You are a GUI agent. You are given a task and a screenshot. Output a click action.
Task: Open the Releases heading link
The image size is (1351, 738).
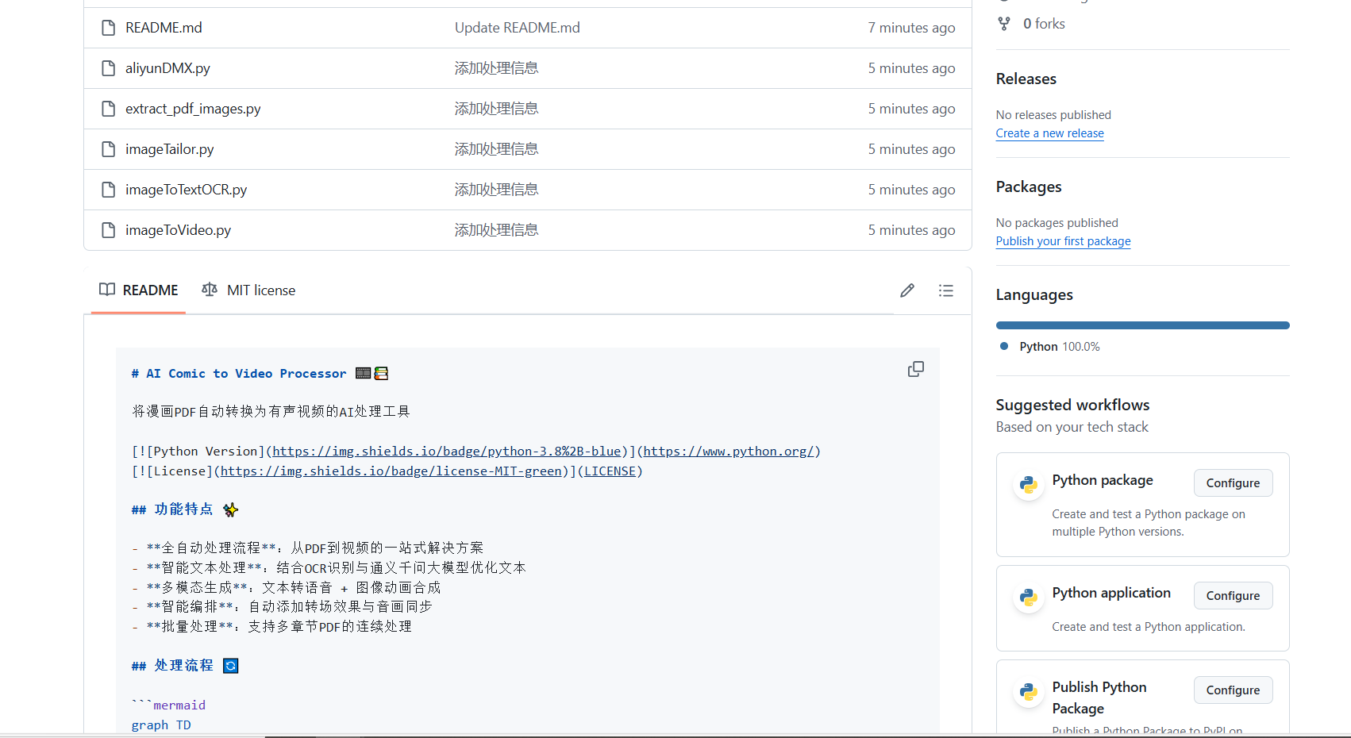(x=1026, y=79)
